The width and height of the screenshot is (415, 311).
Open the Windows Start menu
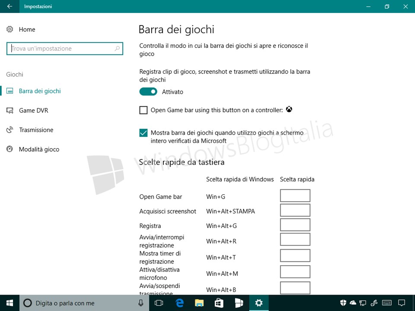pos(10,303)
